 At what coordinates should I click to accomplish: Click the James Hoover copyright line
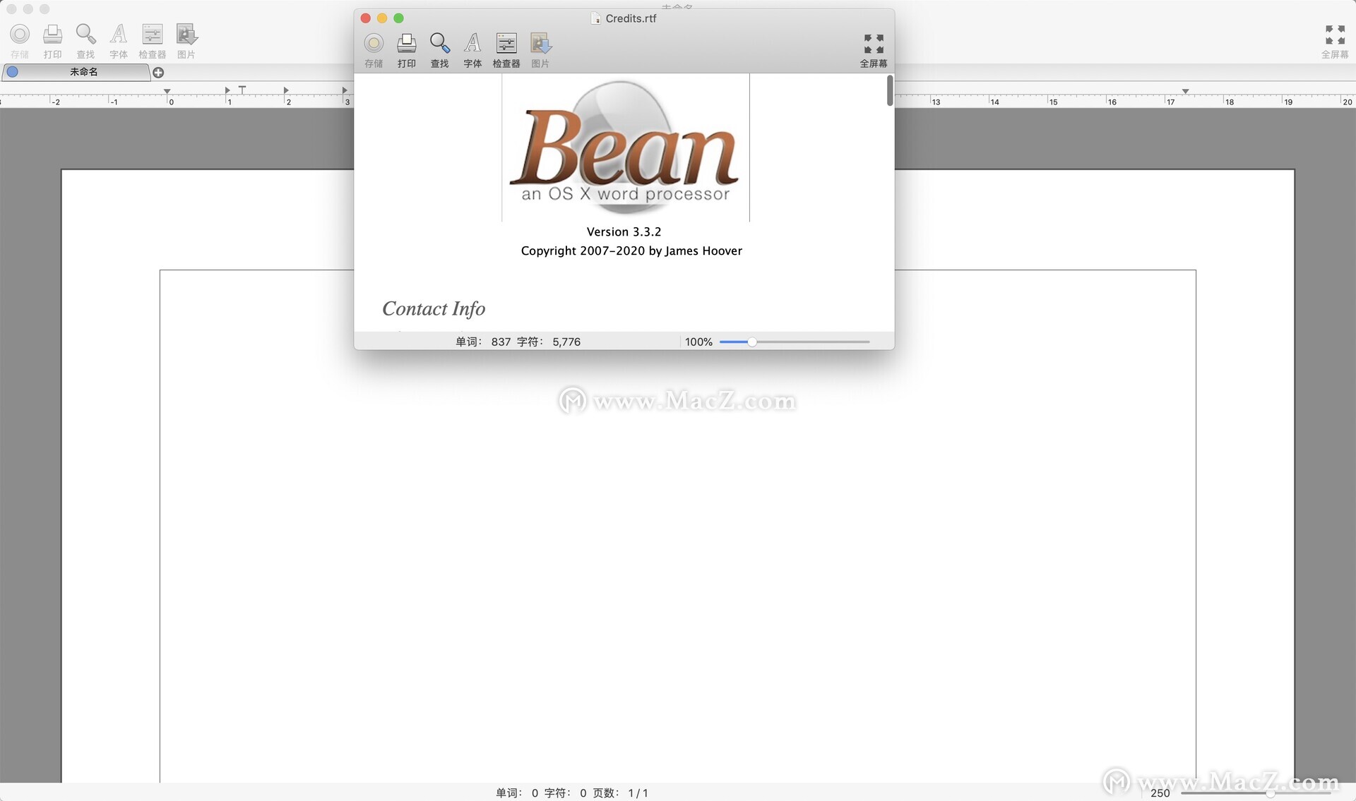(631, 251)
